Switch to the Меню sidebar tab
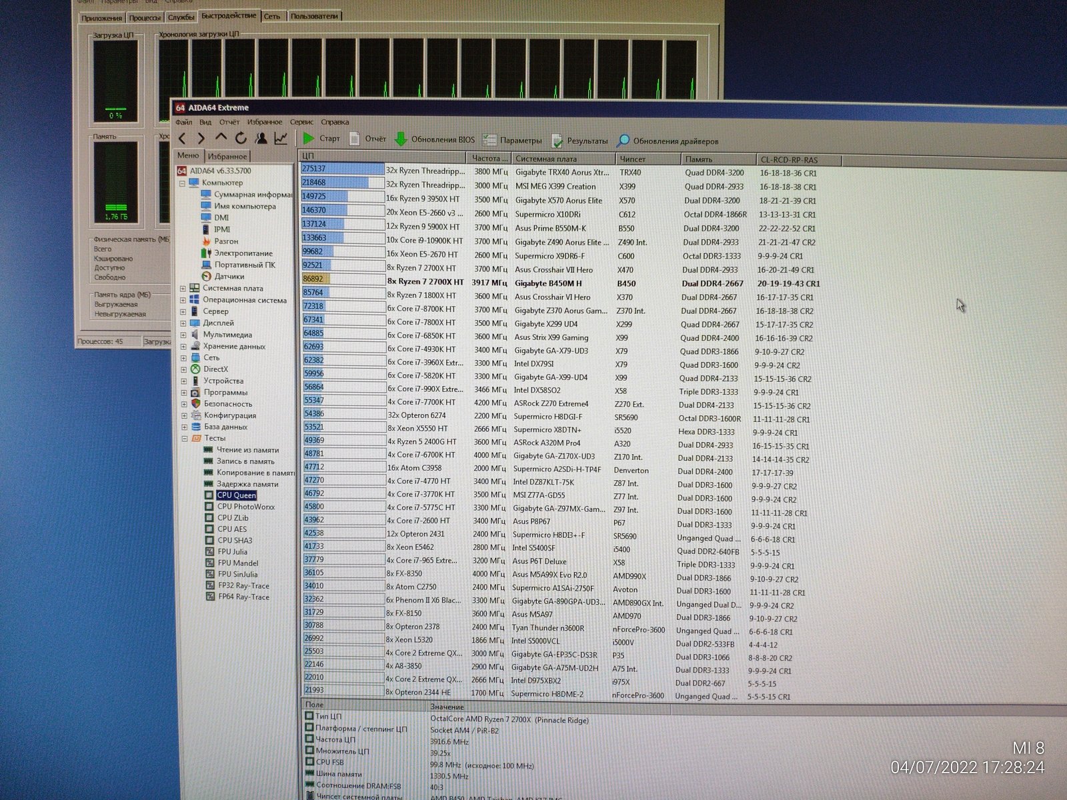The height and width of the screenshot is (800, 1067). [x=187, y=155]
